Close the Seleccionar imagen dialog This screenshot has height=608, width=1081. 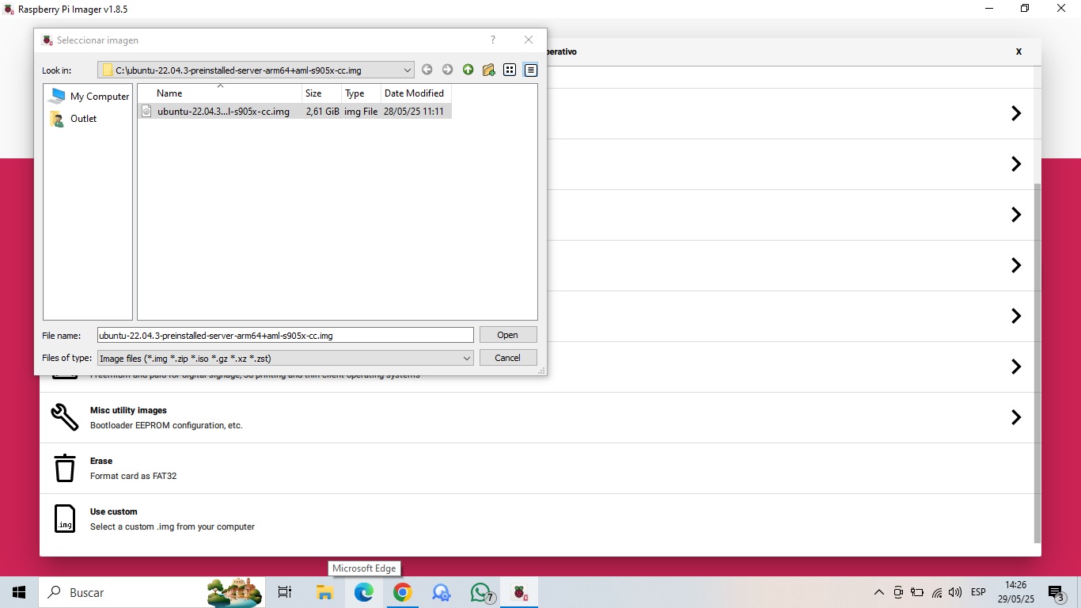pos(529,40)
